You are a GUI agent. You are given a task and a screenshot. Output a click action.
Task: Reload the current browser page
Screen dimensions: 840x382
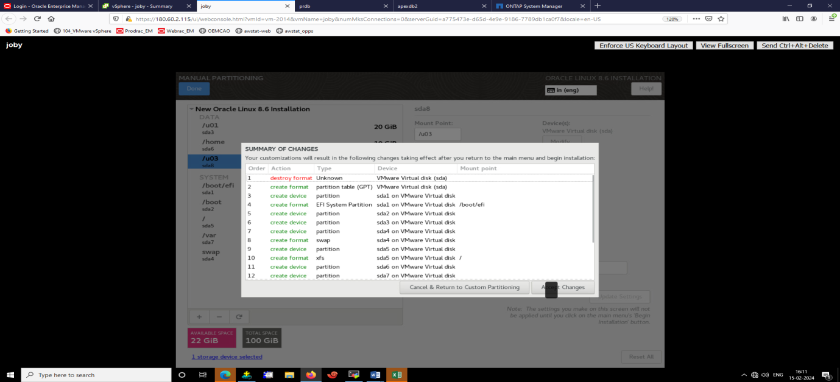pyautogui.click(x=37, y=19)
